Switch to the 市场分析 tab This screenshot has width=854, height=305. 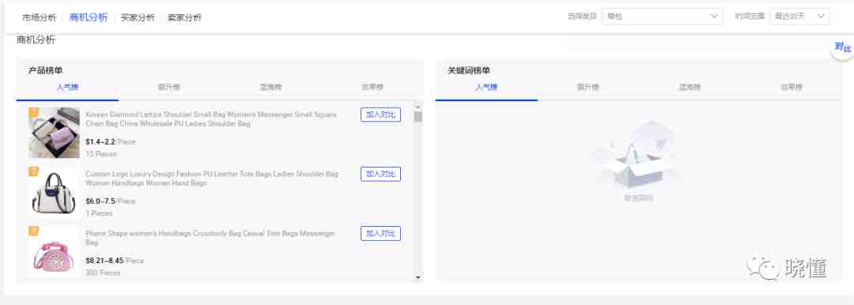point(40,17)
